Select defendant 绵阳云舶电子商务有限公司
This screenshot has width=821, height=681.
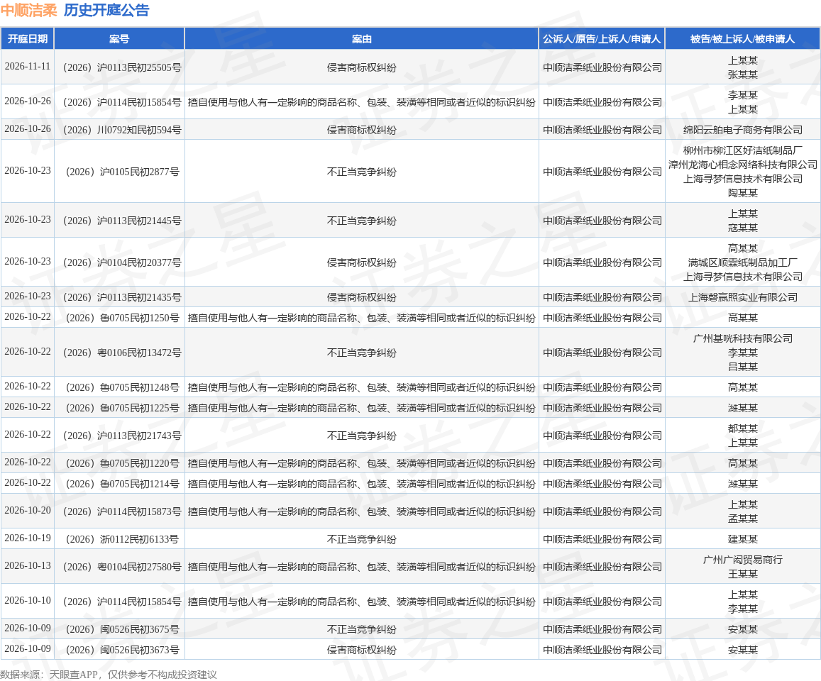coord(742,130)
